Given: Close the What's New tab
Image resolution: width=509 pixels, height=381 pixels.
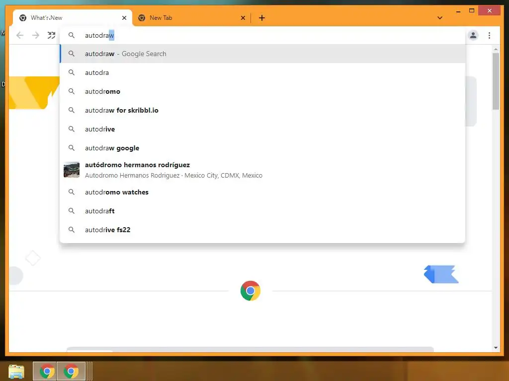Looking at the screenshot, I should pos(124,18).
